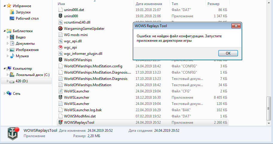Select the WorldOfWarships.ModStation text document row
Viewport: 273px width, 144px height.
click(143, 85)
